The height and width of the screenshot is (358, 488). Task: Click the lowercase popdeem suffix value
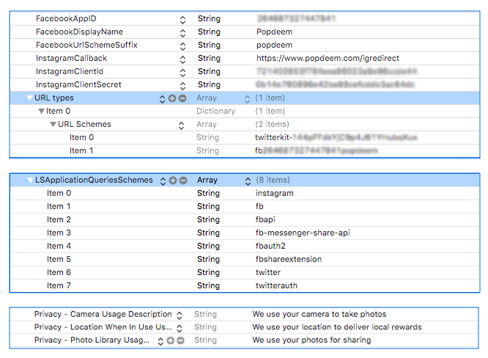274,45
